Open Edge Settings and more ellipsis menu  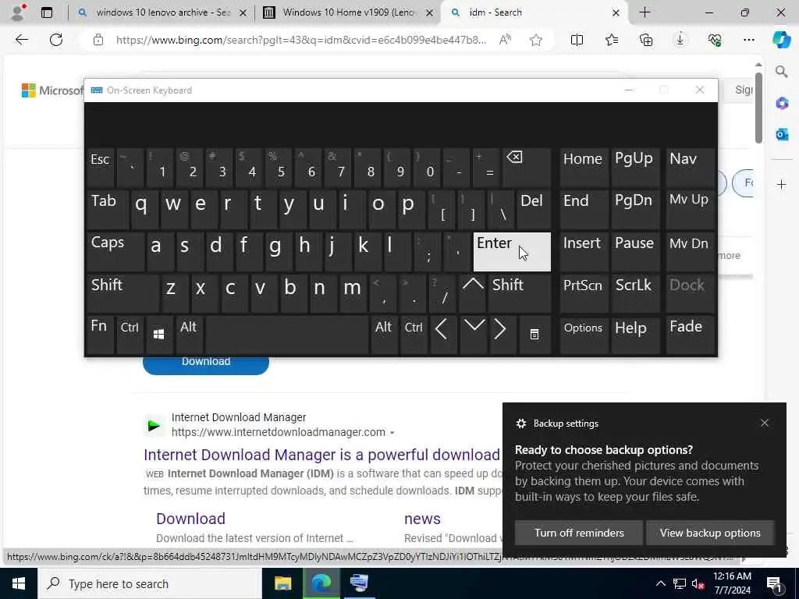748,40
